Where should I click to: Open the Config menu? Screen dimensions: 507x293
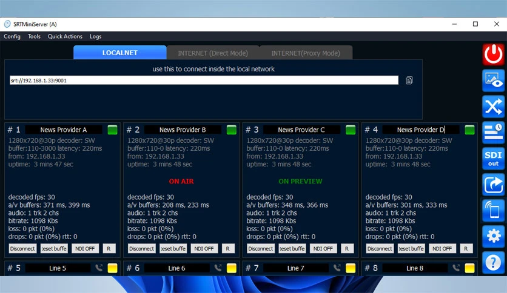coord(12,36)
